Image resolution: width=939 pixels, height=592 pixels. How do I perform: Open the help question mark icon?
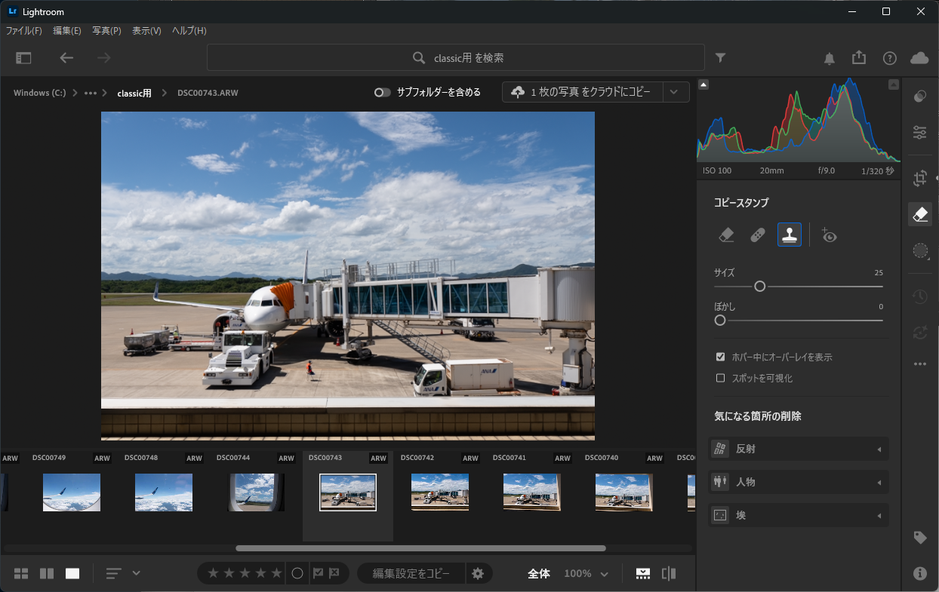890,58
